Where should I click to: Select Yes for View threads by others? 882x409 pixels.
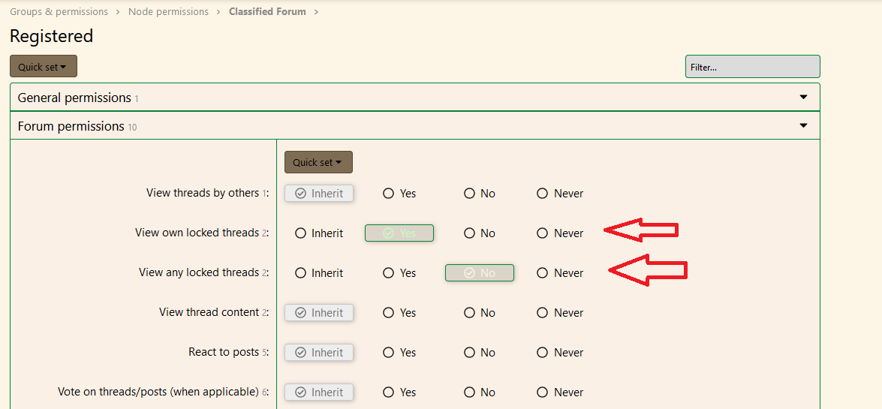click(x=399, y=193)
